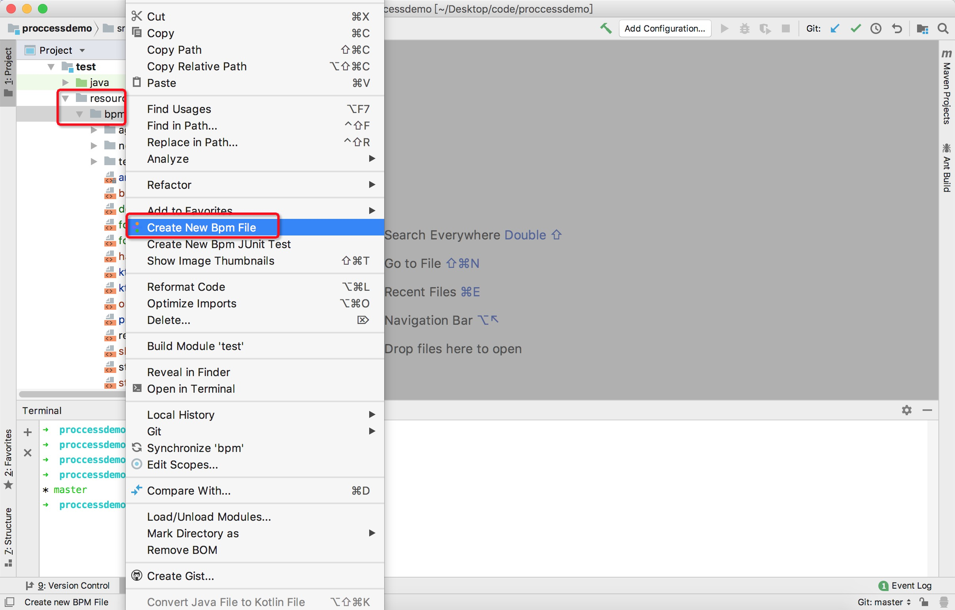
Task: Choose Reveal in Finder from context menu
Action: pyautogui.click(x=189, y=372)
